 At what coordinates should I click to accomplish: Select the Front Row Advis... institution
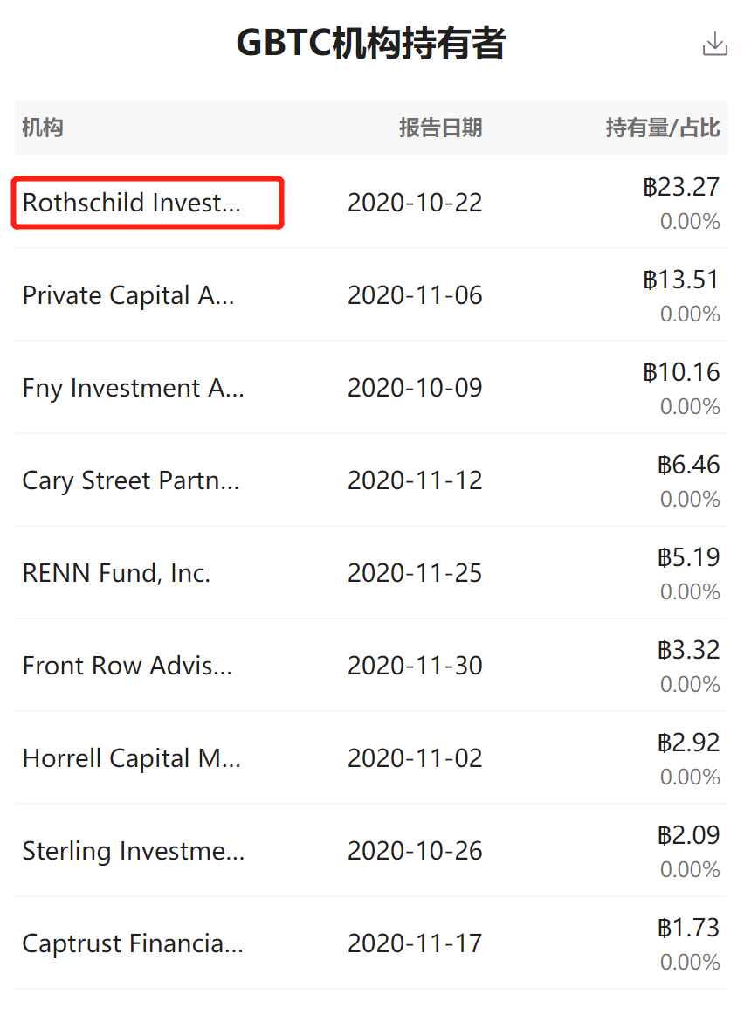point(127,666)
